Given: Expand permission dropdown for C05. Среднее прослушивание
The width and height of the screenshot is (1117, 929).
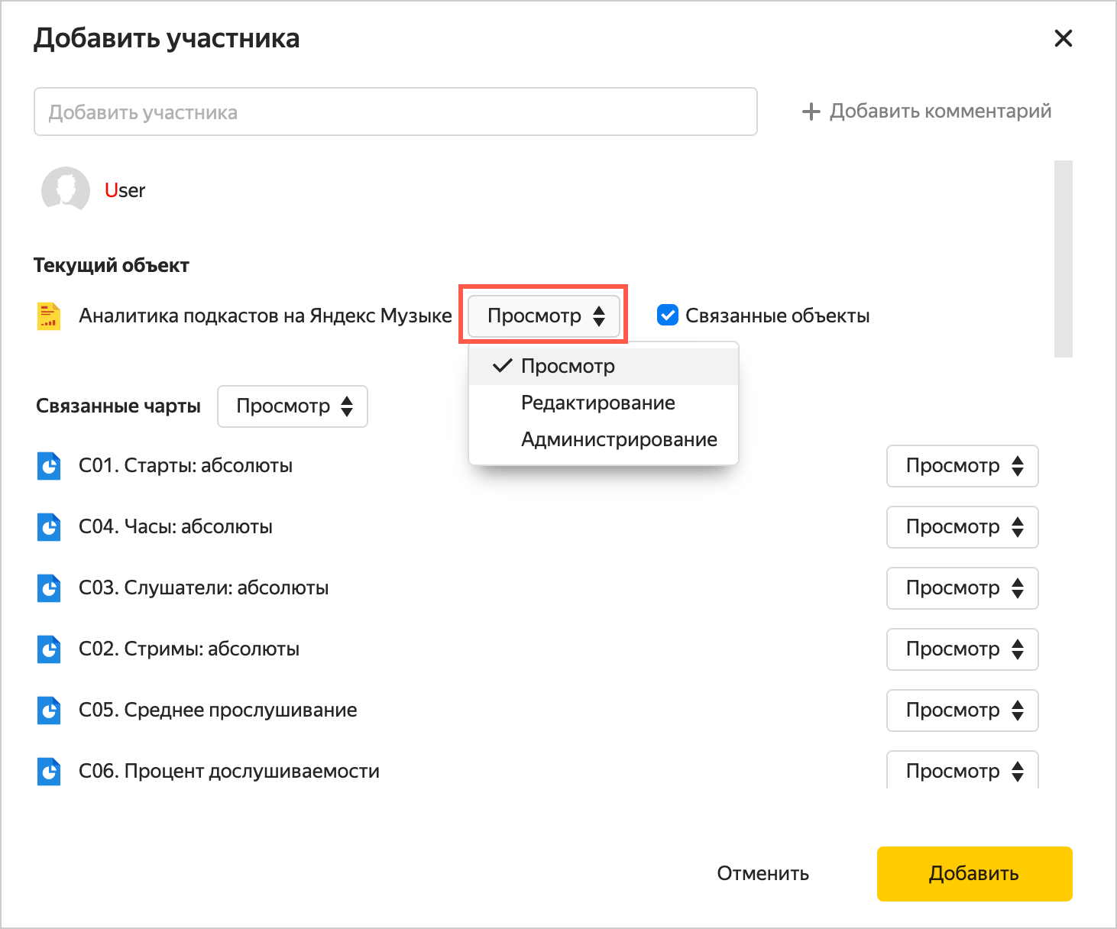Looking at the screenshot, I should click(962, 711).
